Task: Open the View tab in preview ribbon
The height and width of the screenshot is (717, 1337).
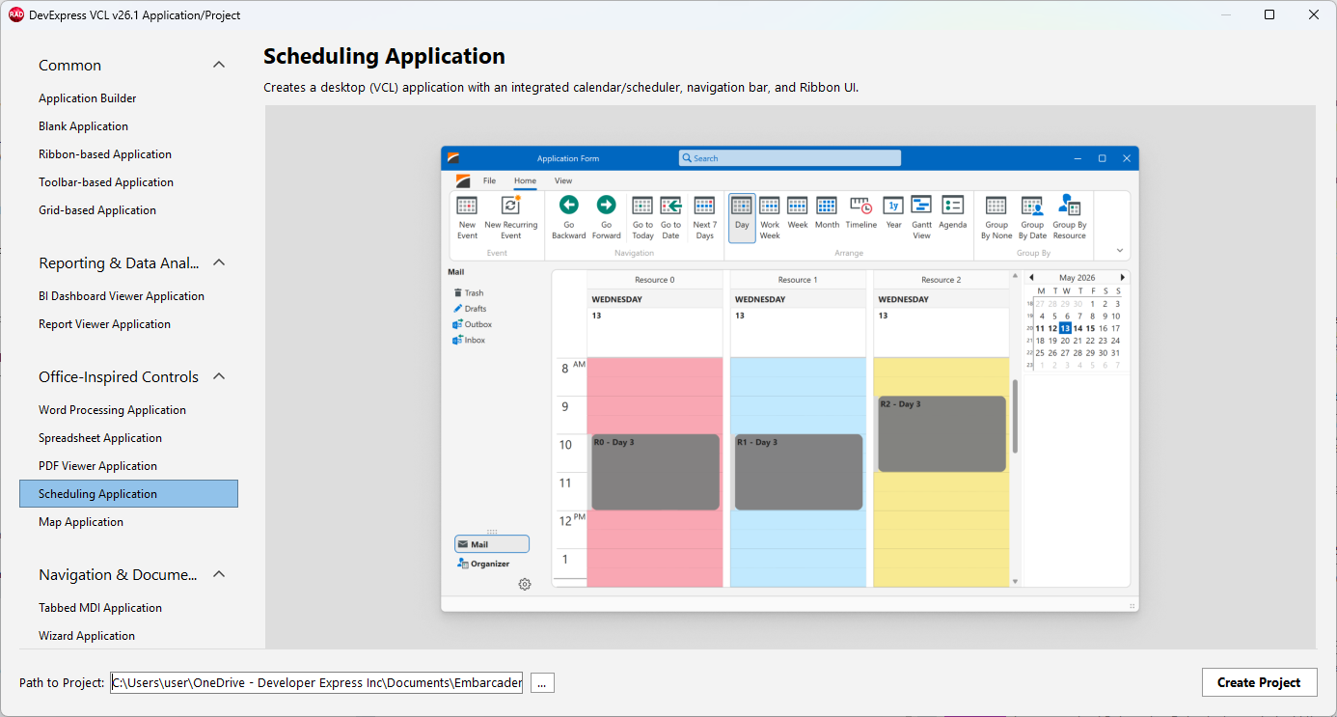Action: (x=563, y=180)
